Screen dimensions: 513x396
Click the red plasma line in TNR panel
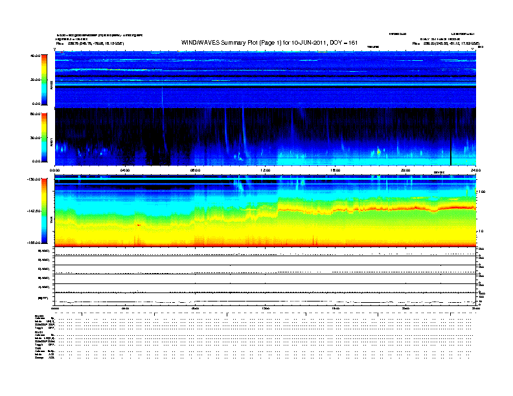point(376,209)
